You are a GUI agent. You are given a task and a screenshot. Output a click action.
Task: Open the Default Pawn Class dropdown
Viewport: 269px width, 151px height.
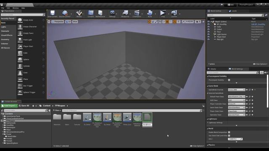[237, 97]
